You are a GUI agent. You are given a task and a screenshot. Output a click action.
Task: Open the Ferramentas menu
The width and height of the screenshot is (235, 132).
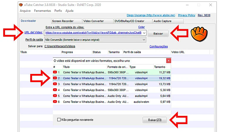[x=43, y=11]
